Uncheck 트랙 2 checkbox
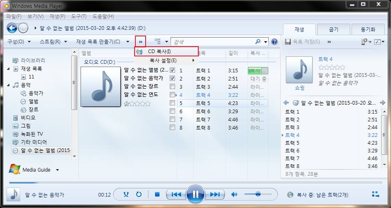 pos(172,78)
